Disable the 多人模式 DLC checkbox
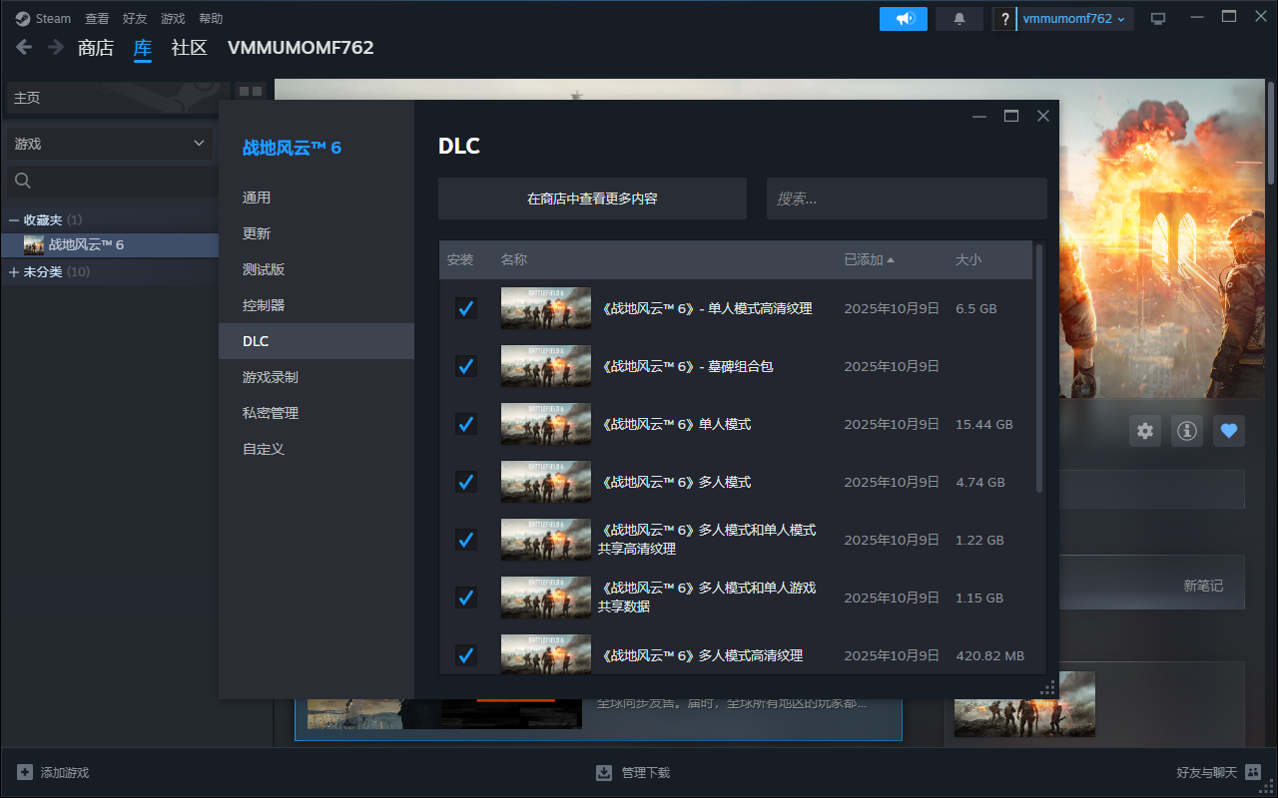Screen dimensions: 1278x798 point(465,482)
